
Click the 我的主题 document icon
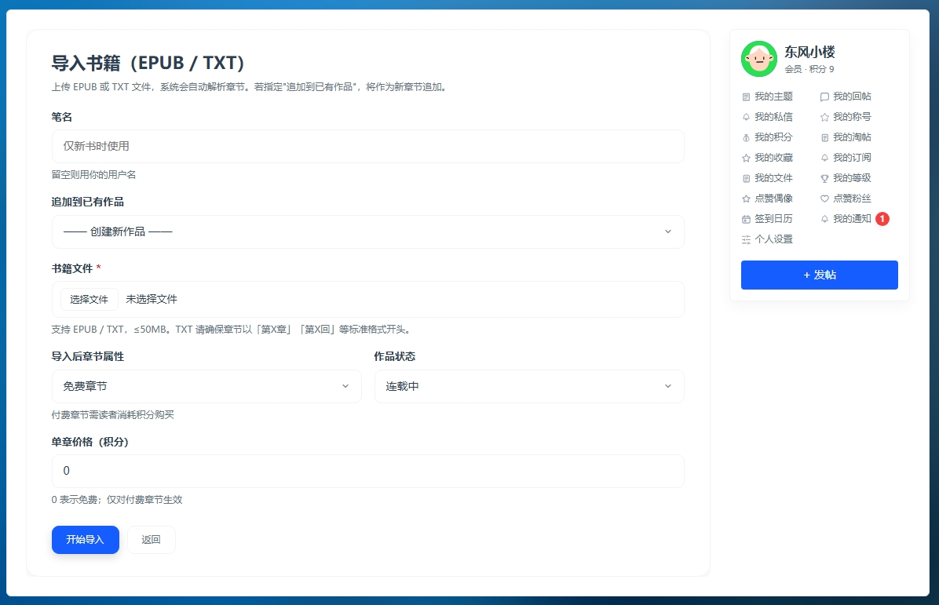pyautogui.click(x=746, y=97)
